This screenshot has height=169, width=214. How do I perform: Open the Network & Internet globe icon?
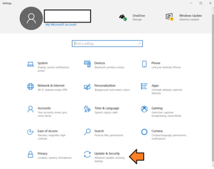31,86
